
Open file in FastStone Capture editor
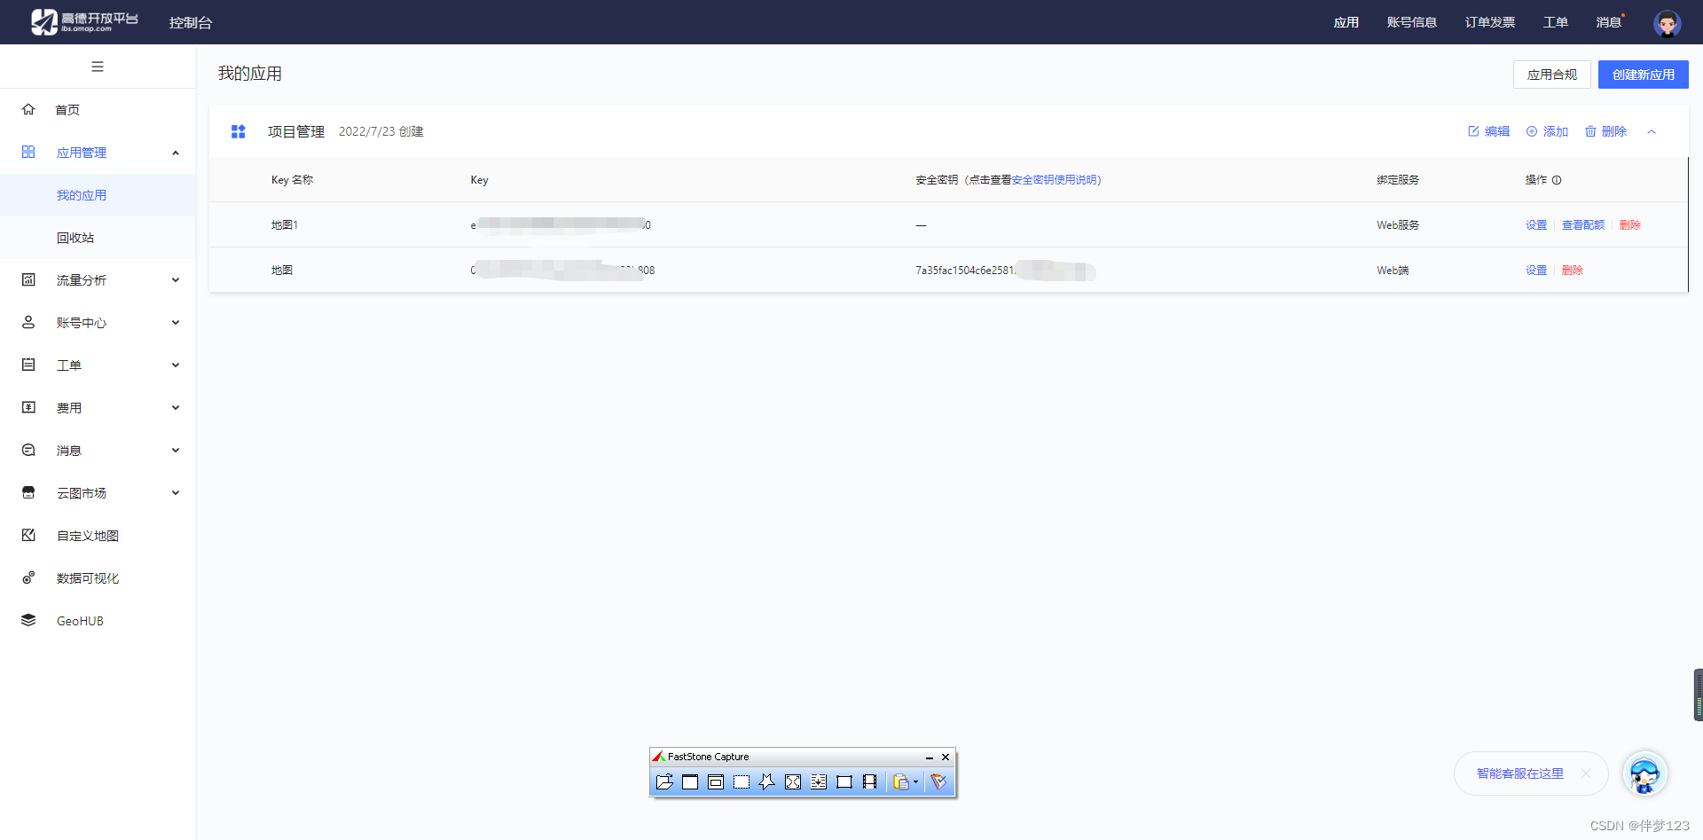664,781
